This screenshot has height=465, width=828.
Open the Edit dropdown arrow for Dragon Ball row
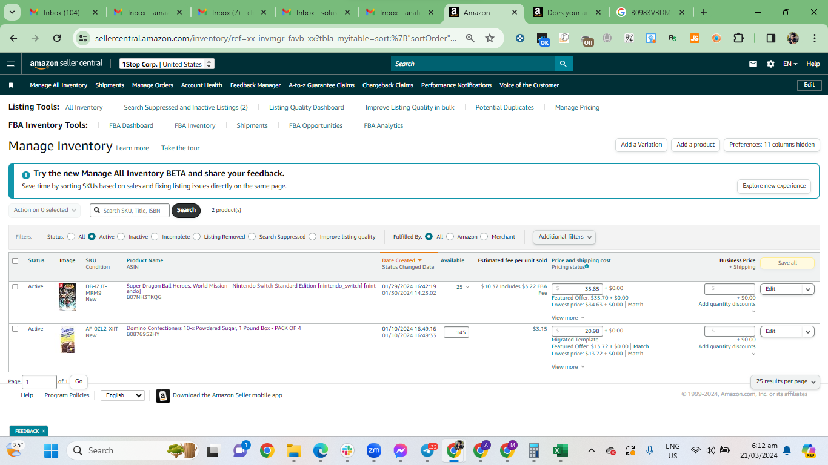(809, 289)
